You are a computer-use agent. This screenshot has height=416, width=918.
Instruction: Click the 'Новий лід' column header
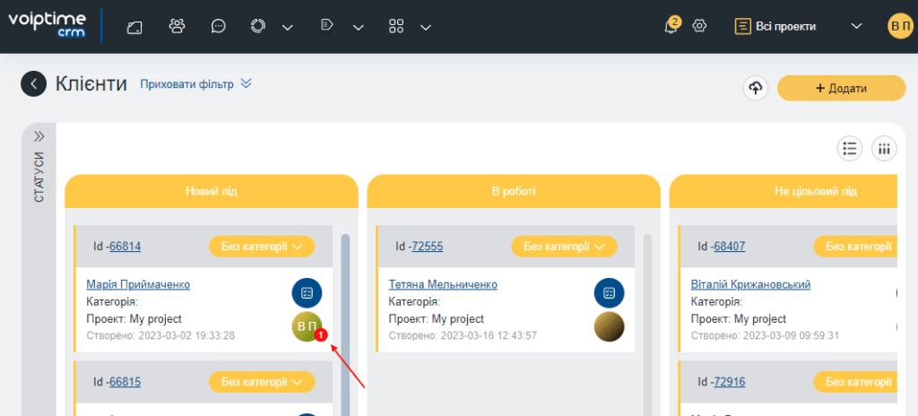click(x=212, y=191)
